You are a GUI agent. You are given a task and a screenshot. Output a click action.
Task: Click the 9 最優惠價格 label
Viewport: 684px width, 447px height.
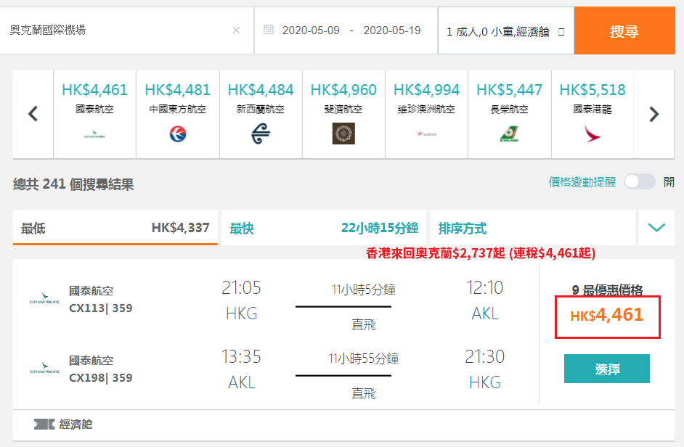click(x=607, y=290)
